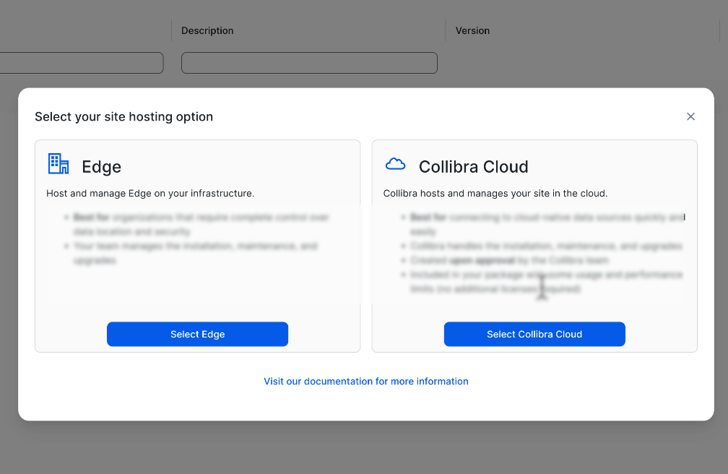Open the documentation link for more information

tap(365, 381)
